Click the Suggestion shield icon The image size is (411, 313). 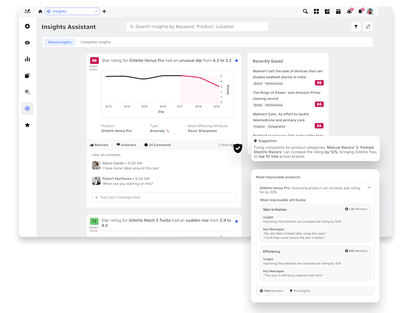[255, 141]
